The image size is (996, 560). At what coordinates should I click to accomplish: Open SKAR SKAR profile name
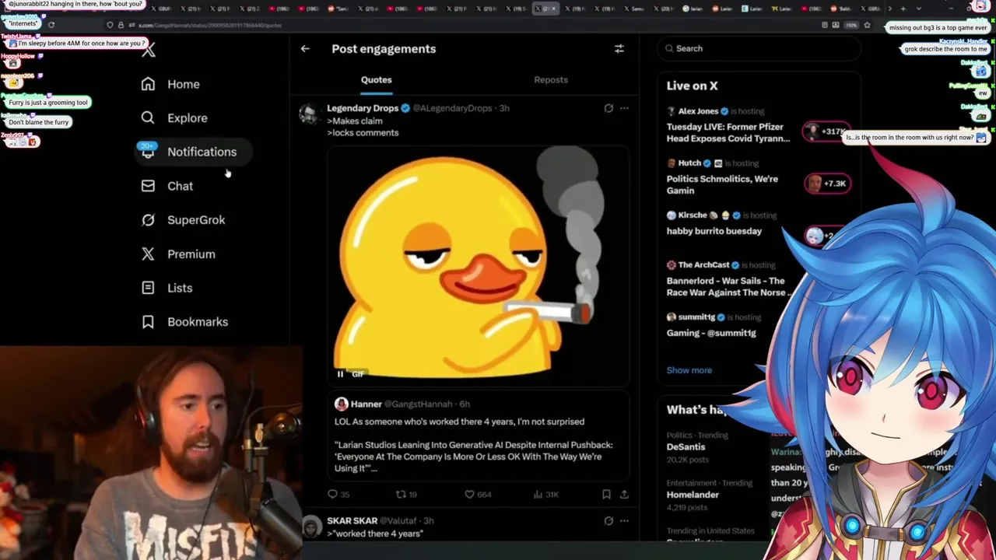pos(352,520)
